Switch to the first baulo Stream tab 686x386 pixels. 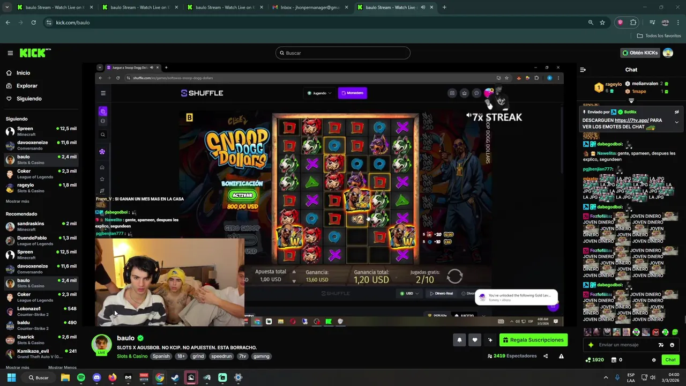(54, 8)
